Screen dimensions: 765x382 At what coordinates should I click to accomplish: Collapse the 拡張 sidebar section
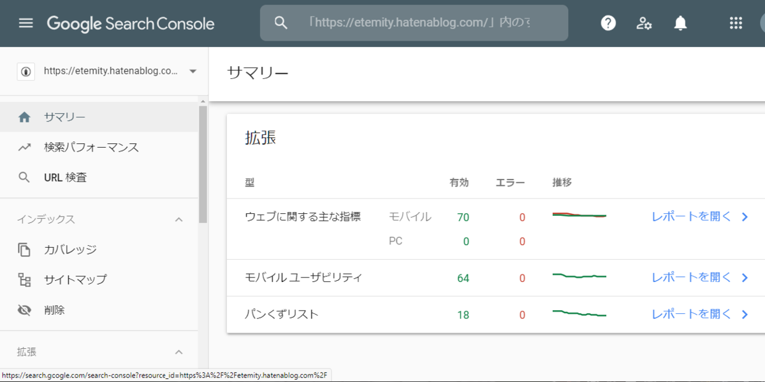click(179, 352)
